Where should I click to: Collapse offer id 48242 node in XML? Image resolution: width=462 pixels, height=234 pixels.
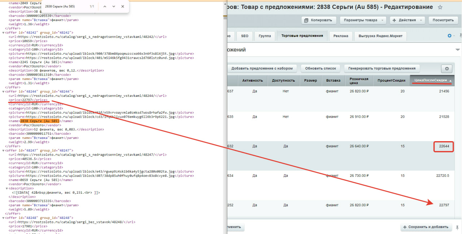3,32
